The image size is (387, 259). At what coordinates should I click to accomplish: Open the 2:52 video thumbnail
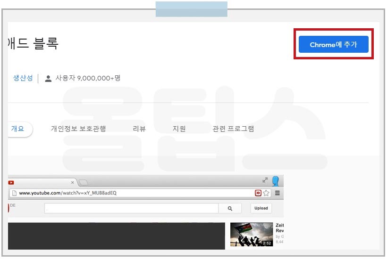click(x=252, y=235)
